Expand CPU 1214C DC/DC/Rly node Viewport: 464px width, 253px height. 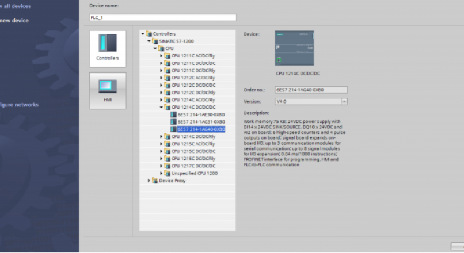click(x=161, y=136)
